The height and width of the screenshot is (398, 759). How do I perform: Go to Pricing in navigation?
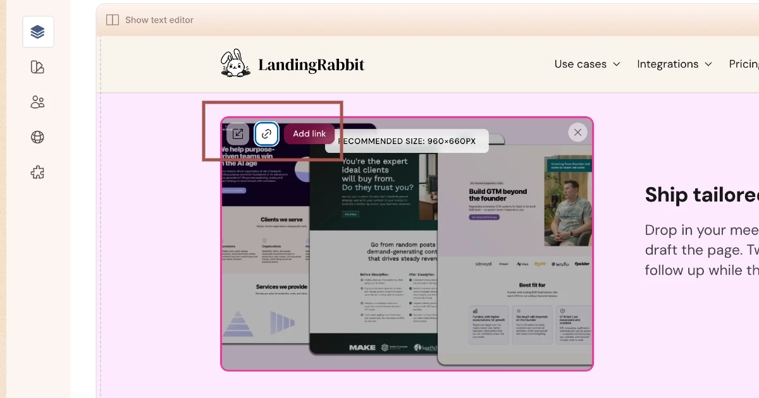pyautogui.click(x=744, y=64)
